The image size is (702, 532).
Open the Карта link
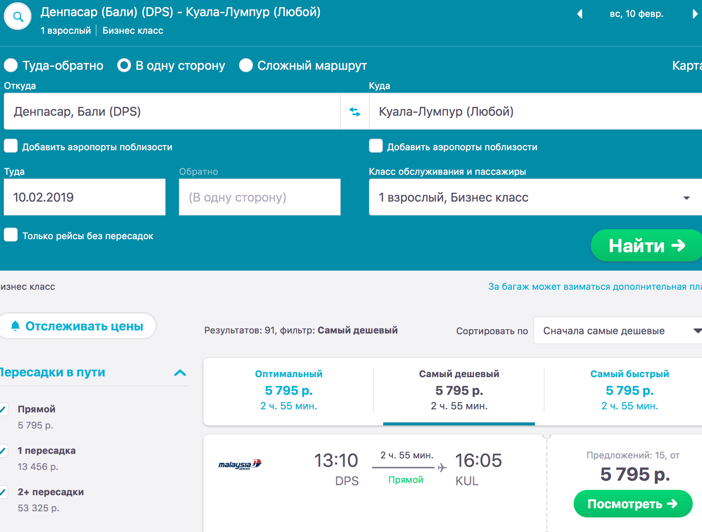pyautogui.click(x=687, y=66)
